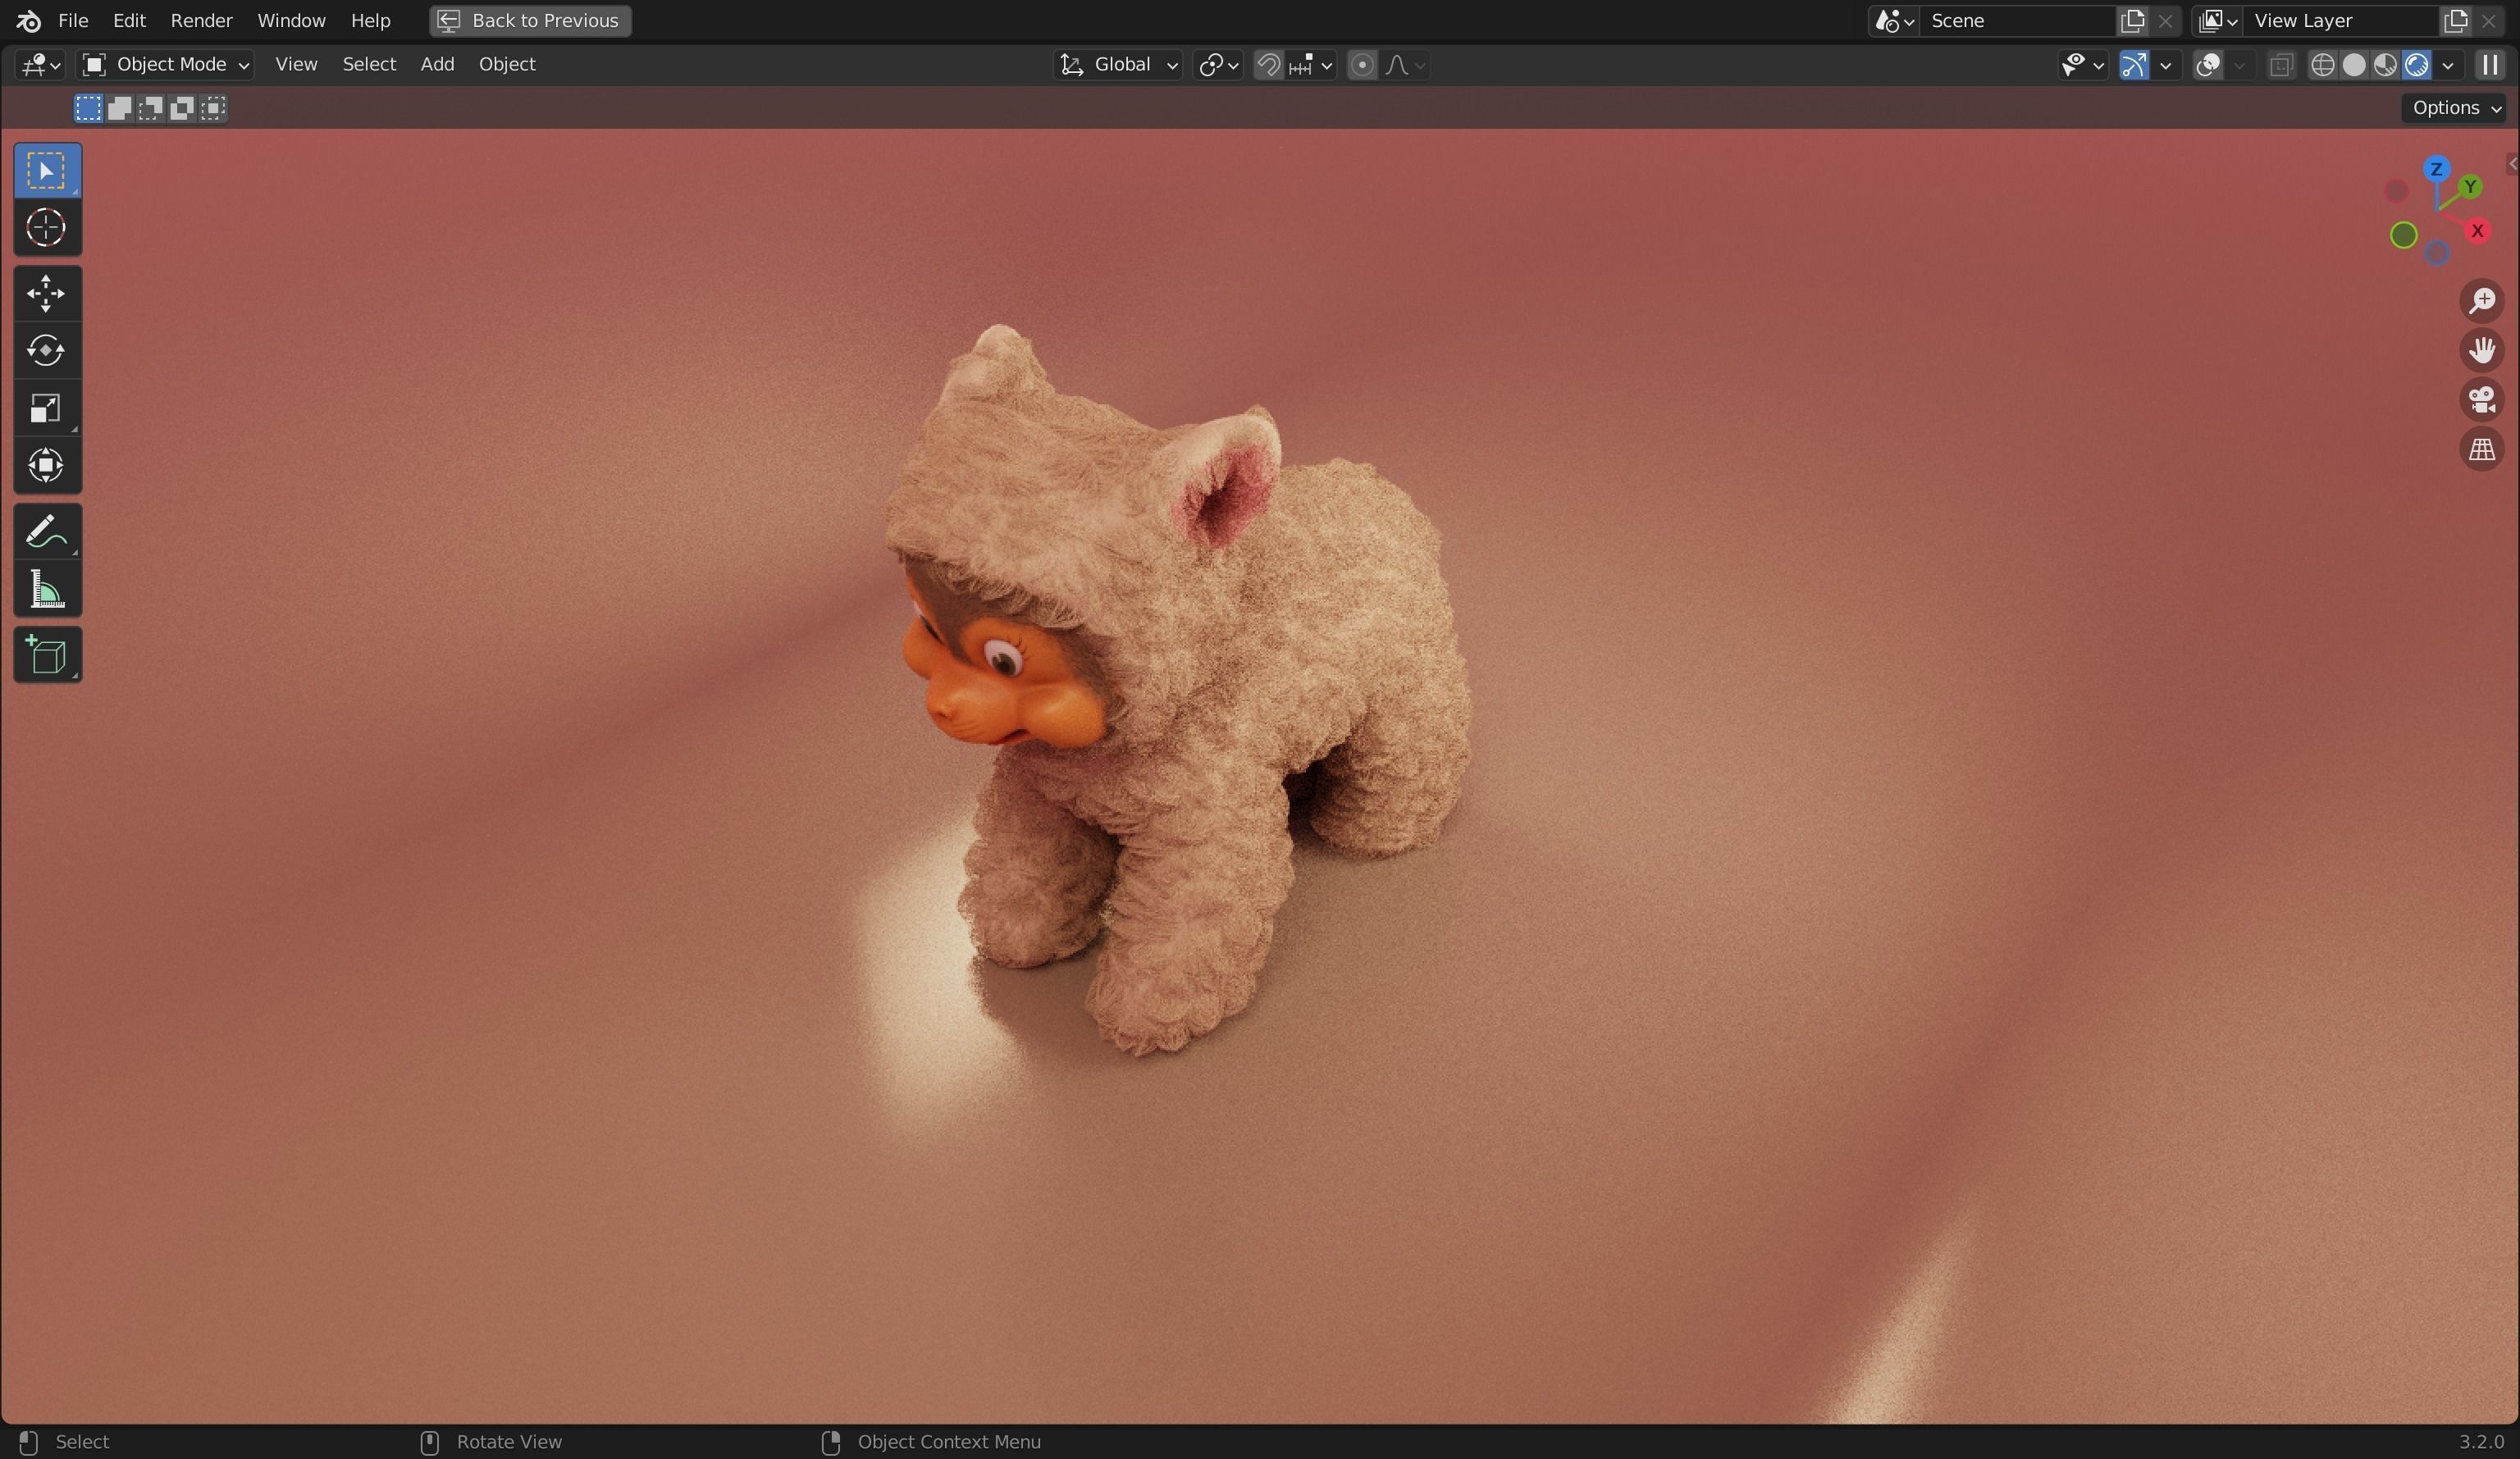Select the Rotate tool

[x=47, y=351]
